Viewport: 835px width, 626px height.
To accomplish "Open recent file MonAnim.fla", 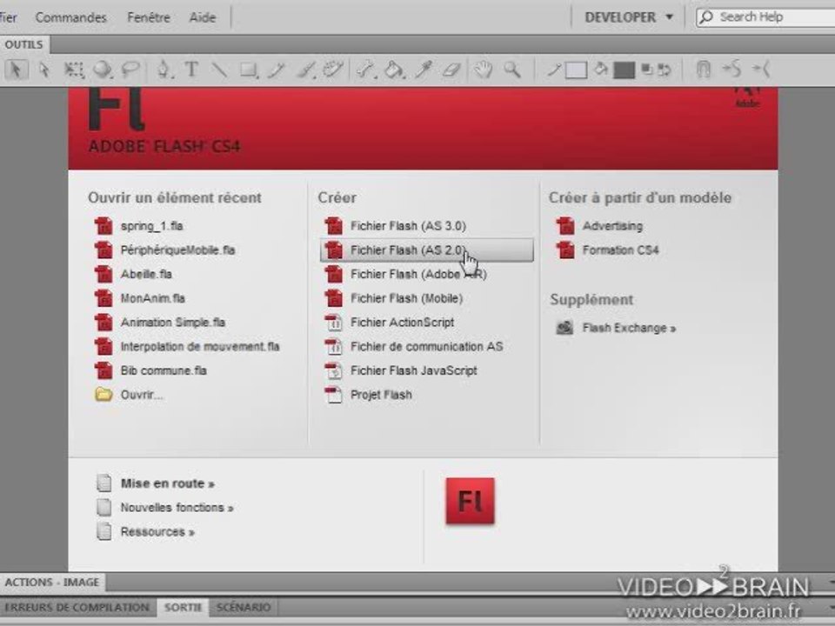I will (141, 298).
